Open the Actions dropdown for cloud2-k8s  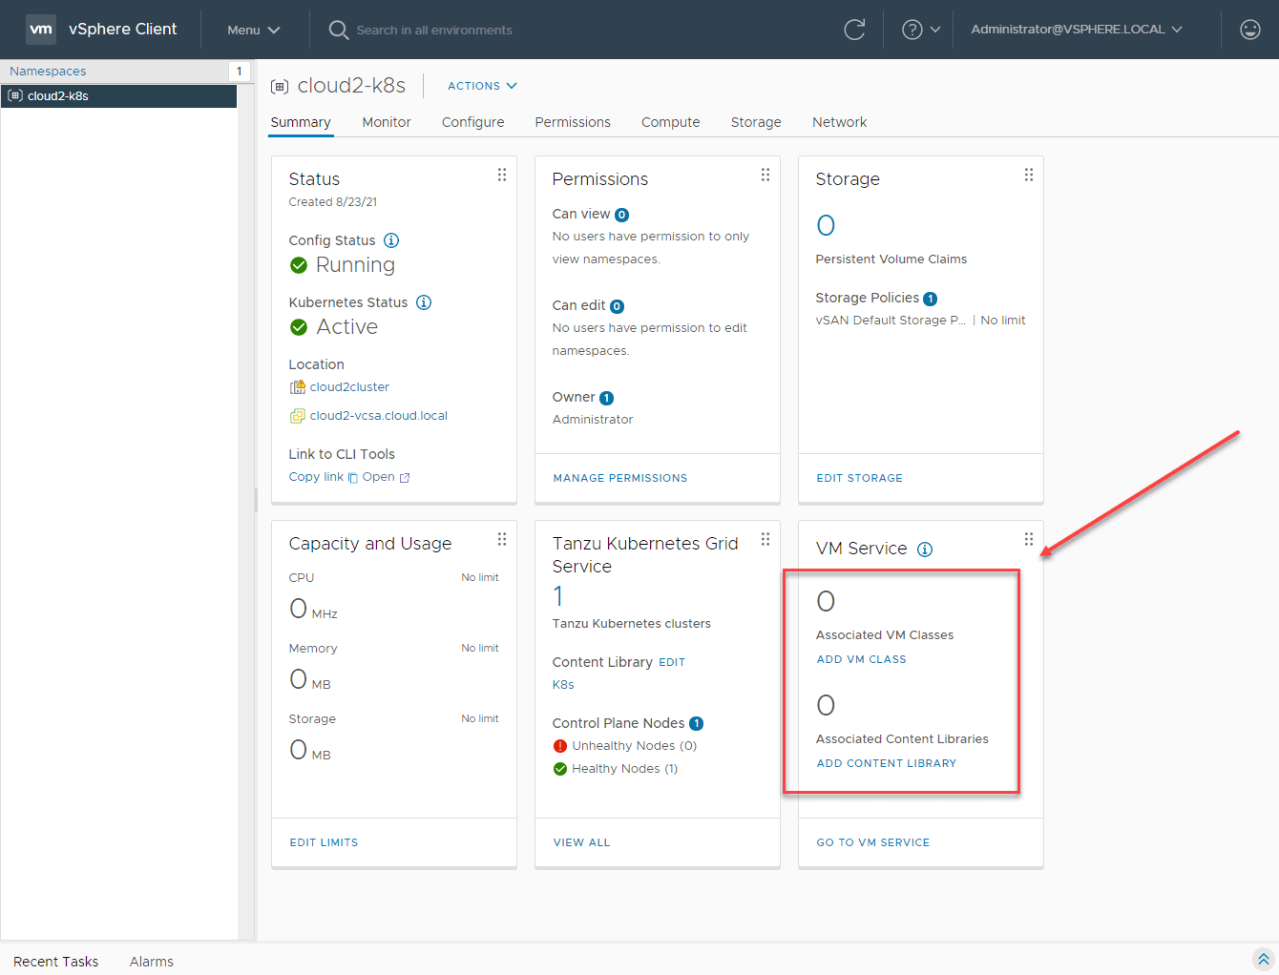(x=482, y=86)
